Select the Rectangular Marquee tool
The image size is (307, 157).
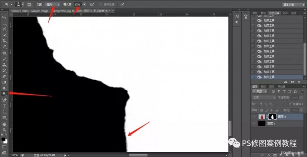tap(4, 23)
